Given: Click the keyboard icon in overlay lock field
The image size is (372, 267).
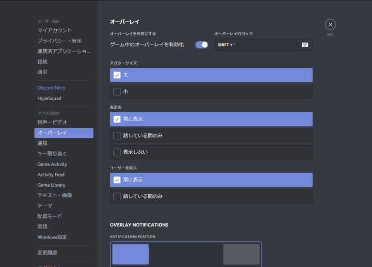Looking at the screenshot, I should (x=305, y=45).
